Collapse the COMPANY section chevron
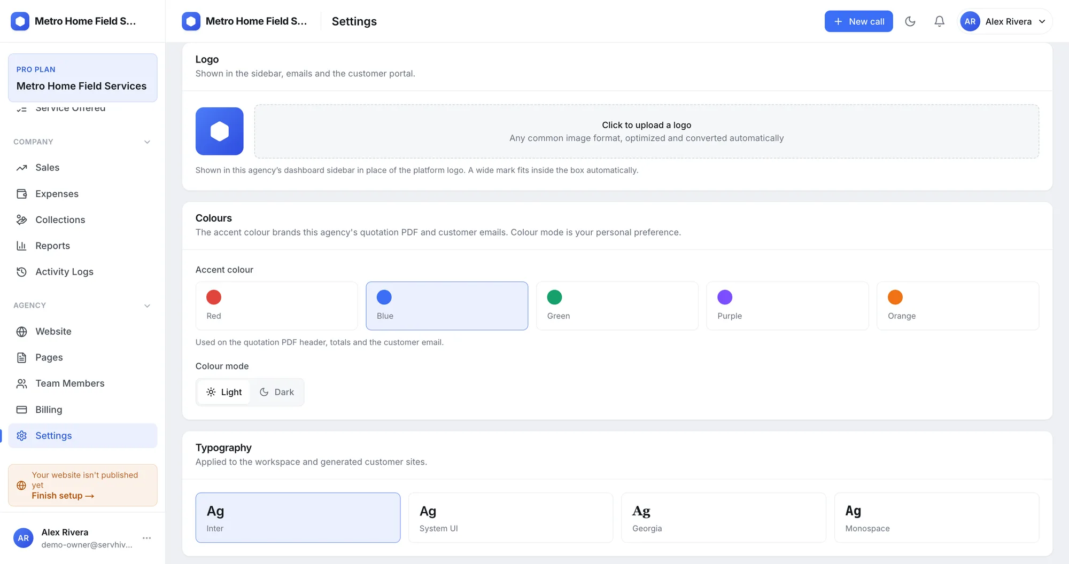Screen dimensions: 1069x564 pyautogui.click(x=147, y=142)
